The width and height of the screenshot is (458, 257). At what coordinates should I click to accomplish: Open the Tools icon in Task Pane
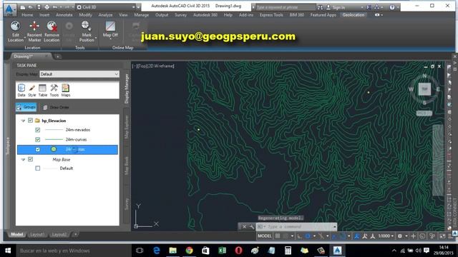coord(54,90)
